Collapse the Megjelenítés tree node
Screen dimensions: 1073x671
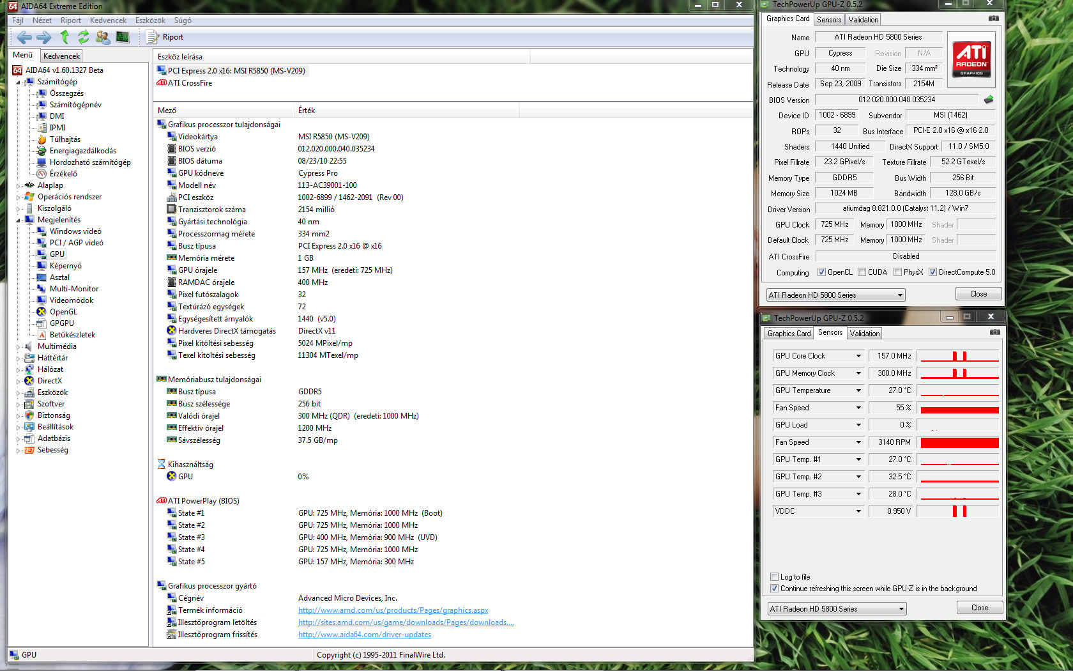[18, 220]
